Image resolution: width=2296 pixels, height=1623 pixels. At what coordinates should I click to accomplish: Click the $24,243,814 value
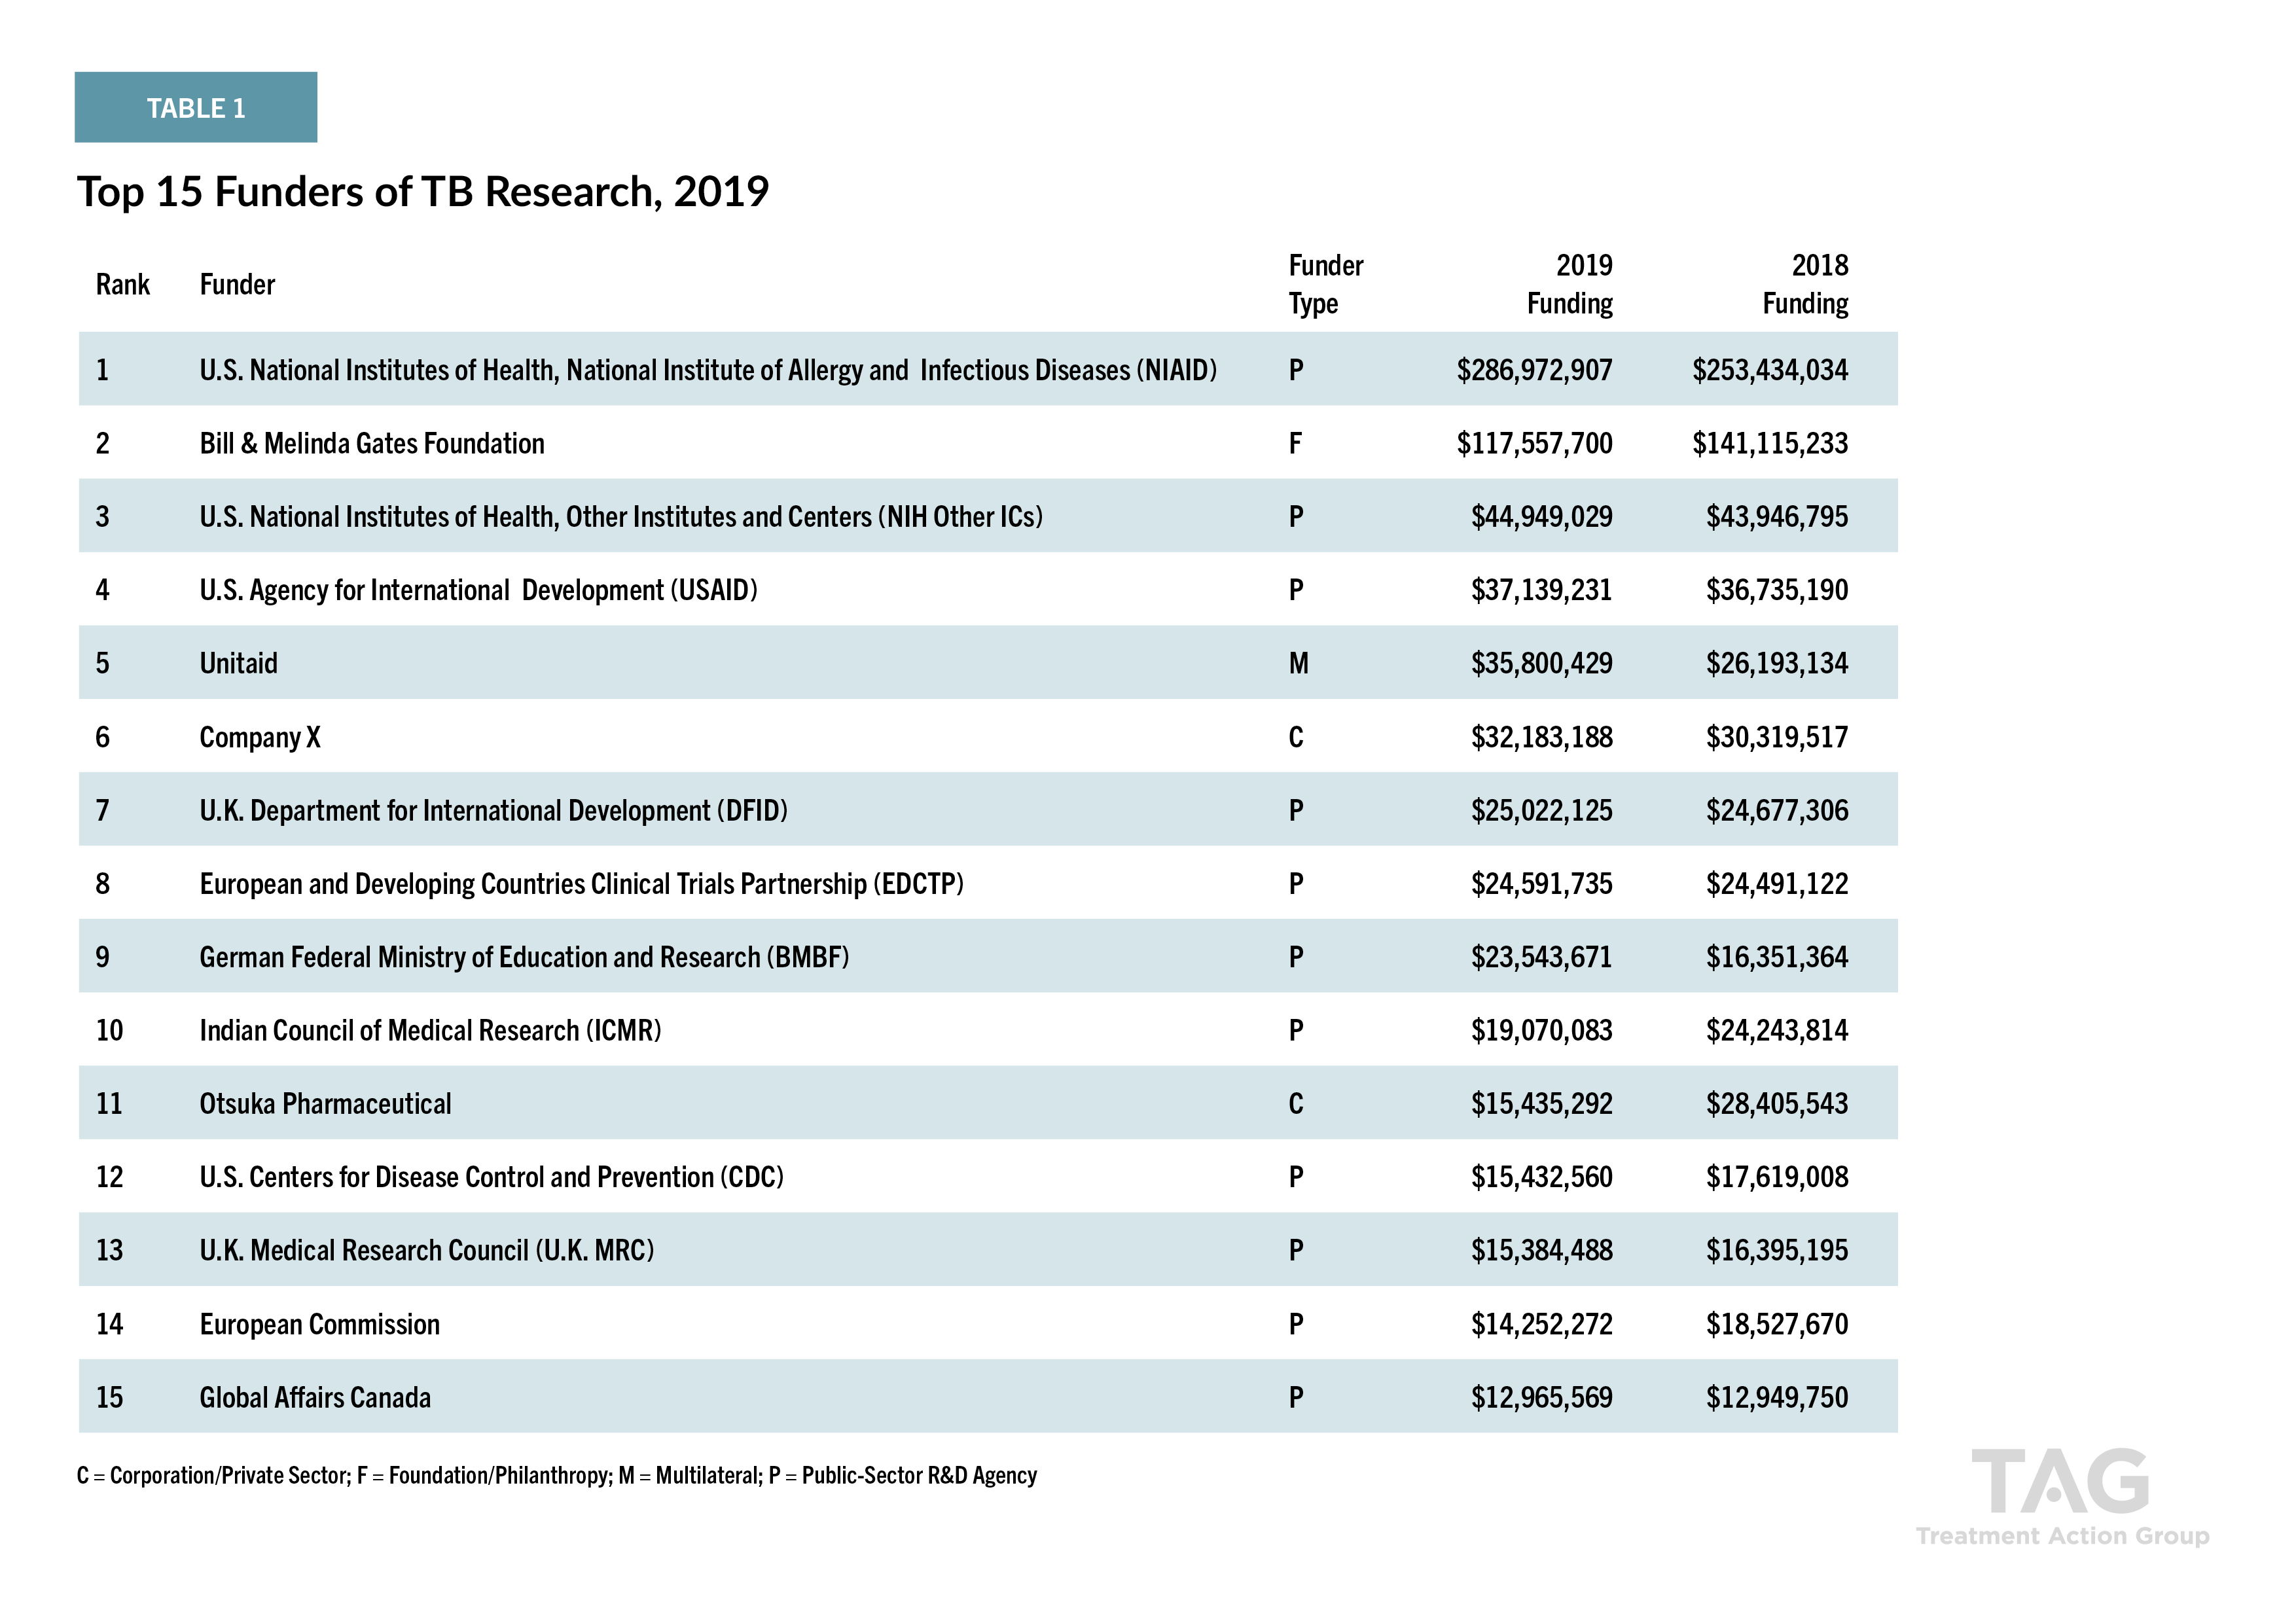[1777, 1031]
